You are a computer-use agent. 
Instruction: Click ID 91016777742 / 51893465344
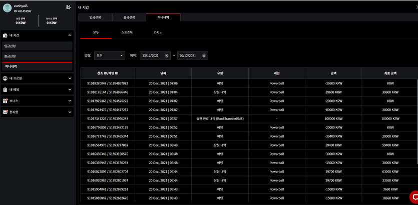pyautogui.click(x=108, y=136)
